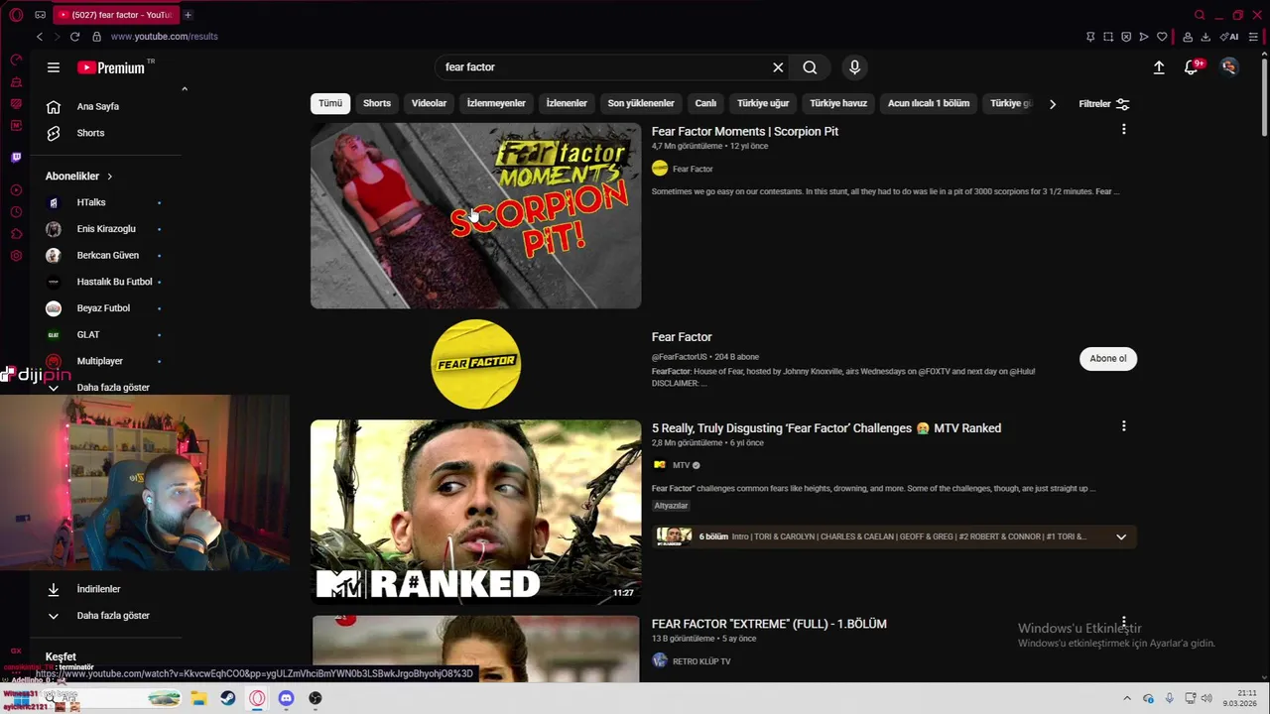Expand the 'Abonelikler' section chevron
This screenshot has width=1270, height=714.
pyautogui.click(x=109, y=177)
